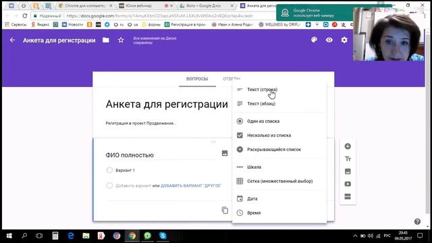
Task: Click the Добавить вариант radio circle
Action: click(109, 186)
